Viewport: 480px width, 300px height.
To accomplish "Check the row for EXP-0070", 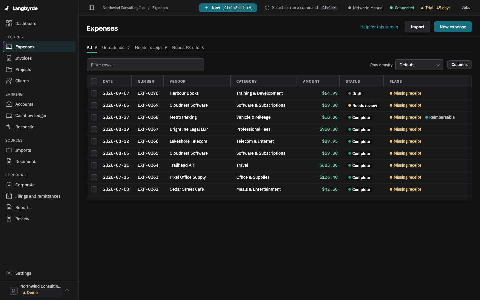I will [94, 93].
